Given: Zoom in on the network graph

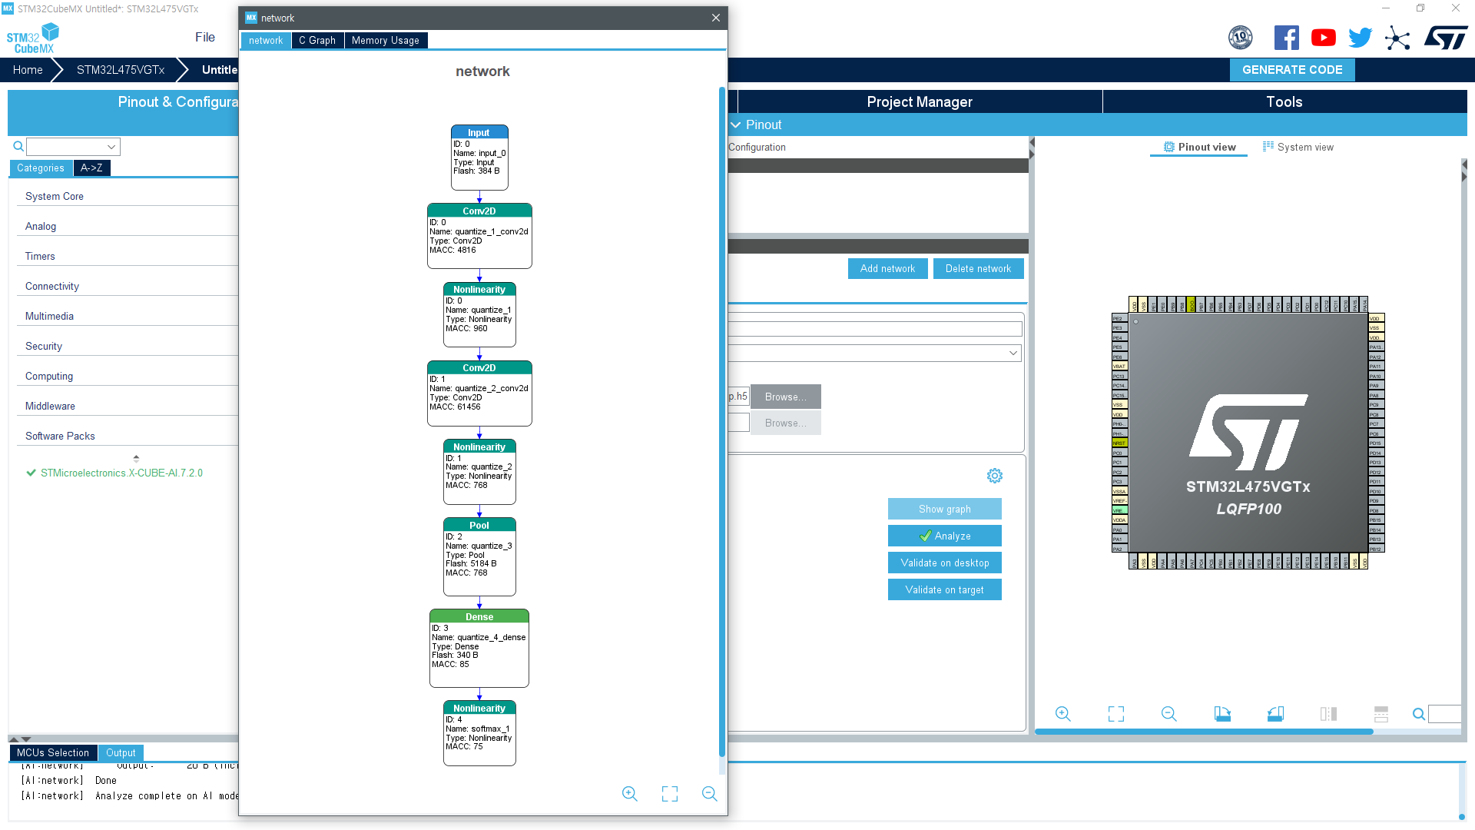Looking at the screenshot, I should click(x=629, y=794).
